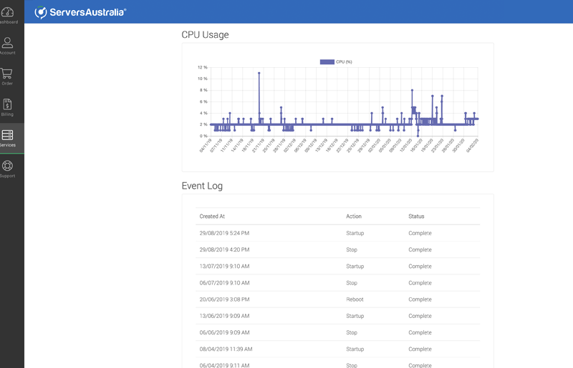Click the Services server stack icon
Screen dimensions: 573x368
click(7, 135)
